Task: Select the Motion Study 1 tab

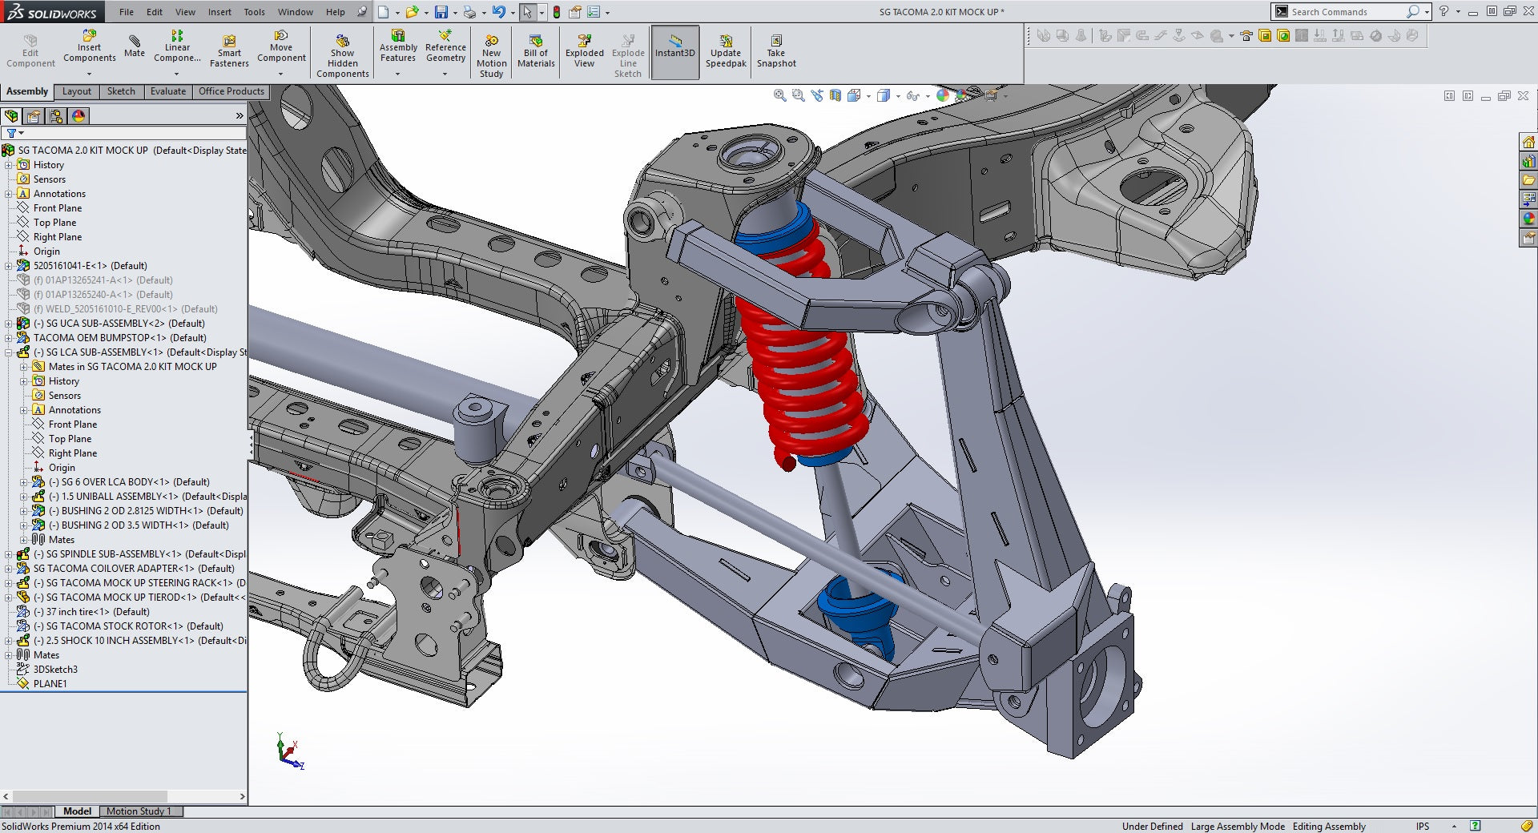Action: point(139,811)
